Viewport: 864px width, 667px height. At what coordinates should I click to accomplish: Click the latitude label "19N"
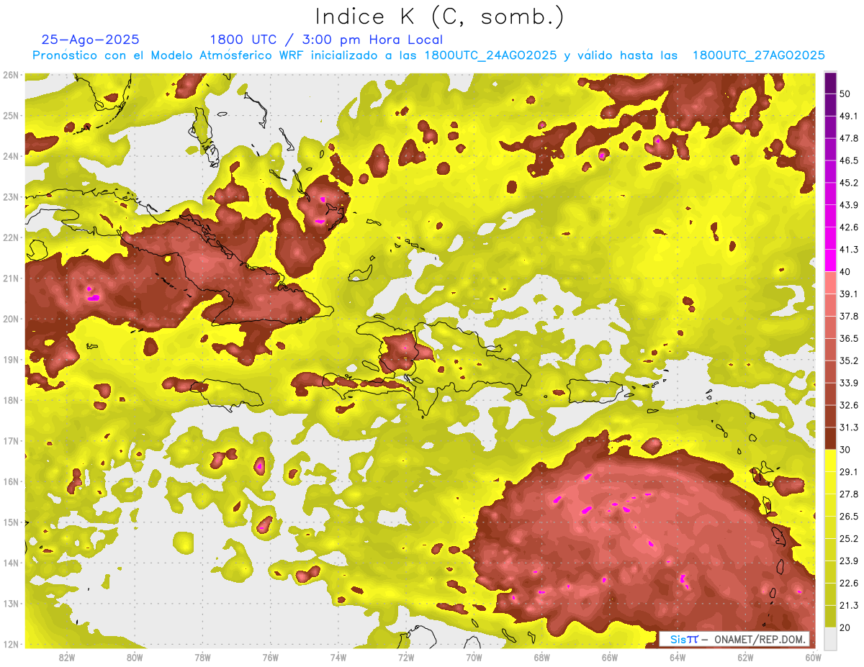[x=11, y=359]
